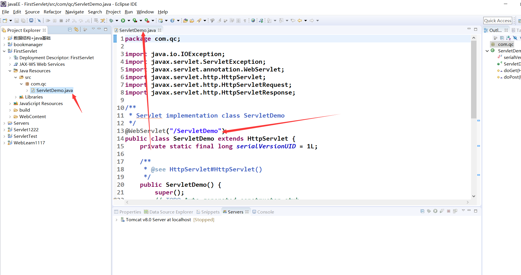Start server in debug mode from Servers view

tap(429, 211)
